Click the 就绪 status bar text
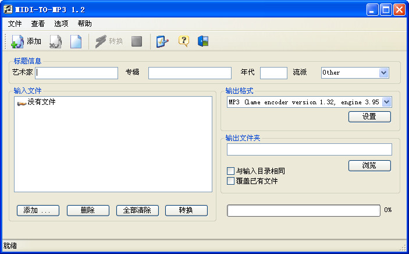Viewport: 409px width, 254px height. point(10,246)
